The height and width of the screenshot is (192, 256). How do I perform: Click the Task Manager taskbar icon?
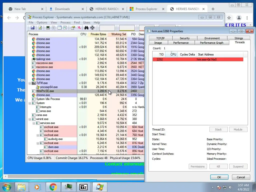68,187
